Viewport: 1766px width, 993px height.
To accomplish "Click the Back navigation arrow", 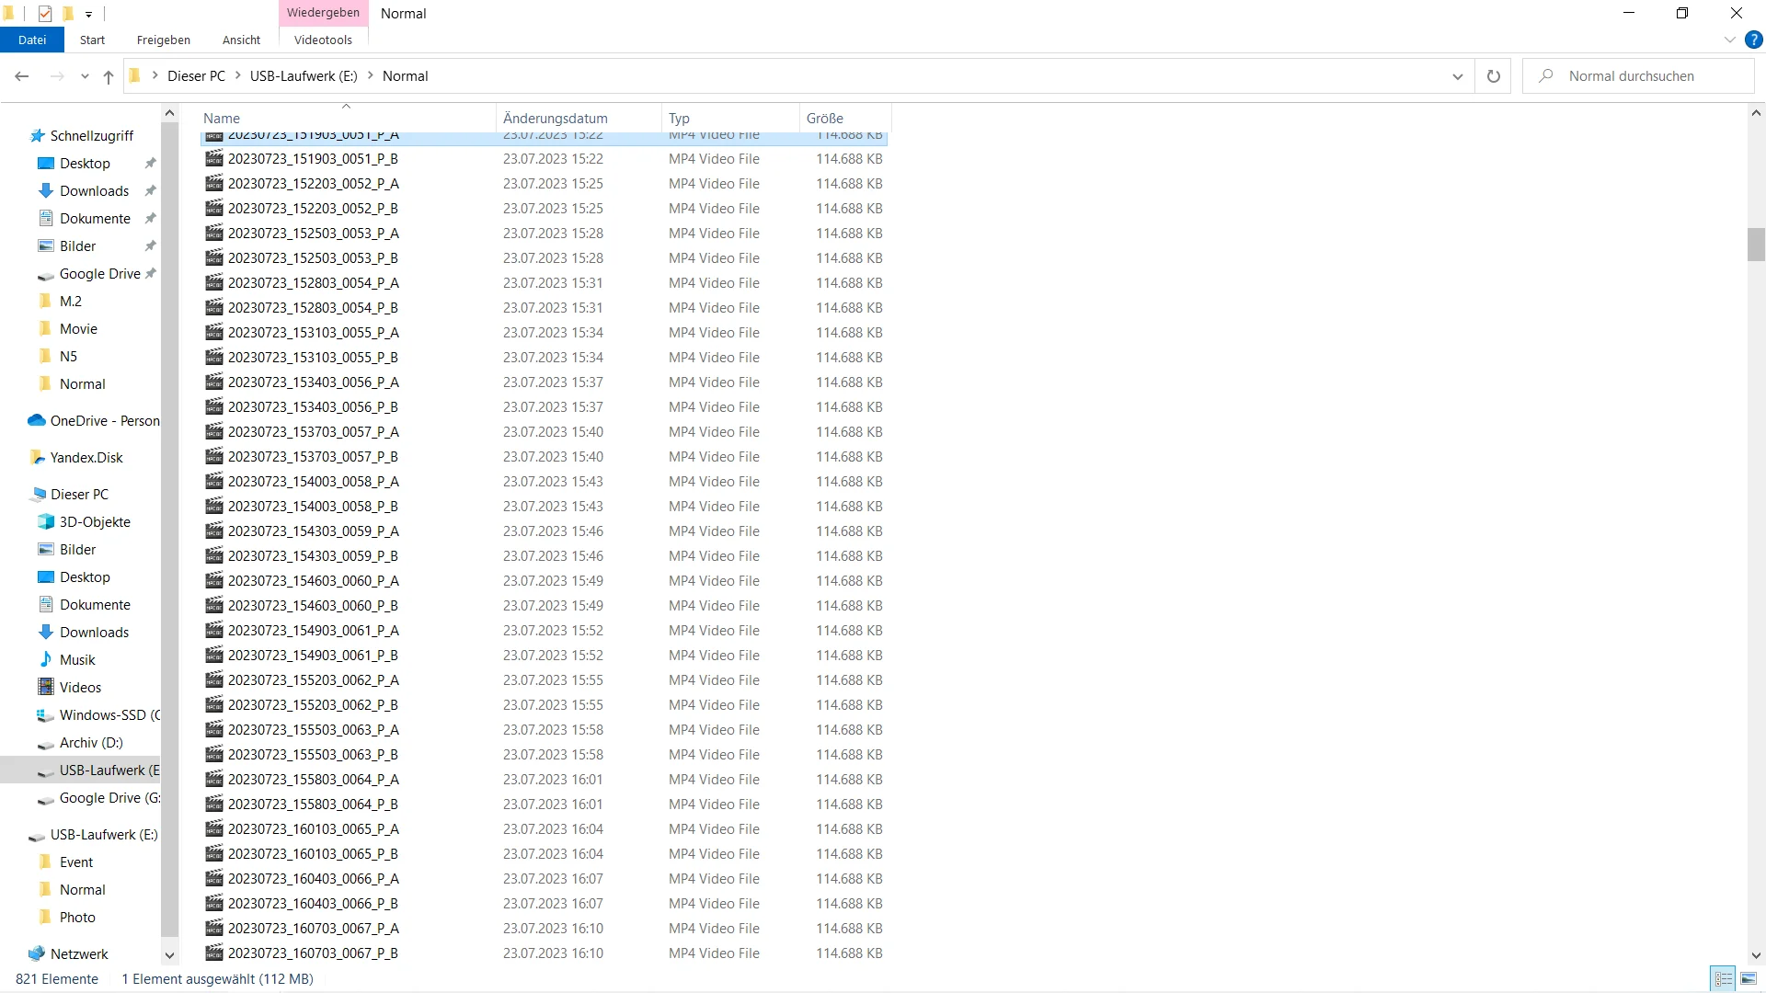I will (x=22, y=76).
